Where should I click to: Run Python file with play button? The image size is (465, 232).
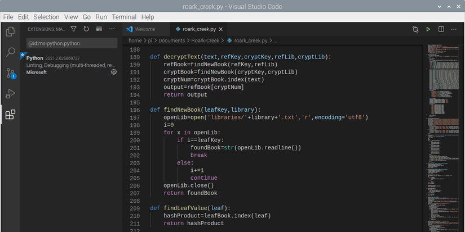click(x=428, y=29)
